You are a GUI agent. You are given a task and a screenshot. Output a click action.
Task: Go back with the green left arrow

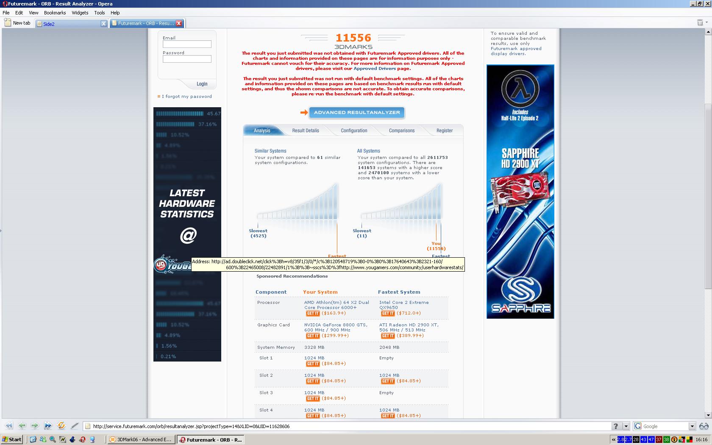pos(22,426)
